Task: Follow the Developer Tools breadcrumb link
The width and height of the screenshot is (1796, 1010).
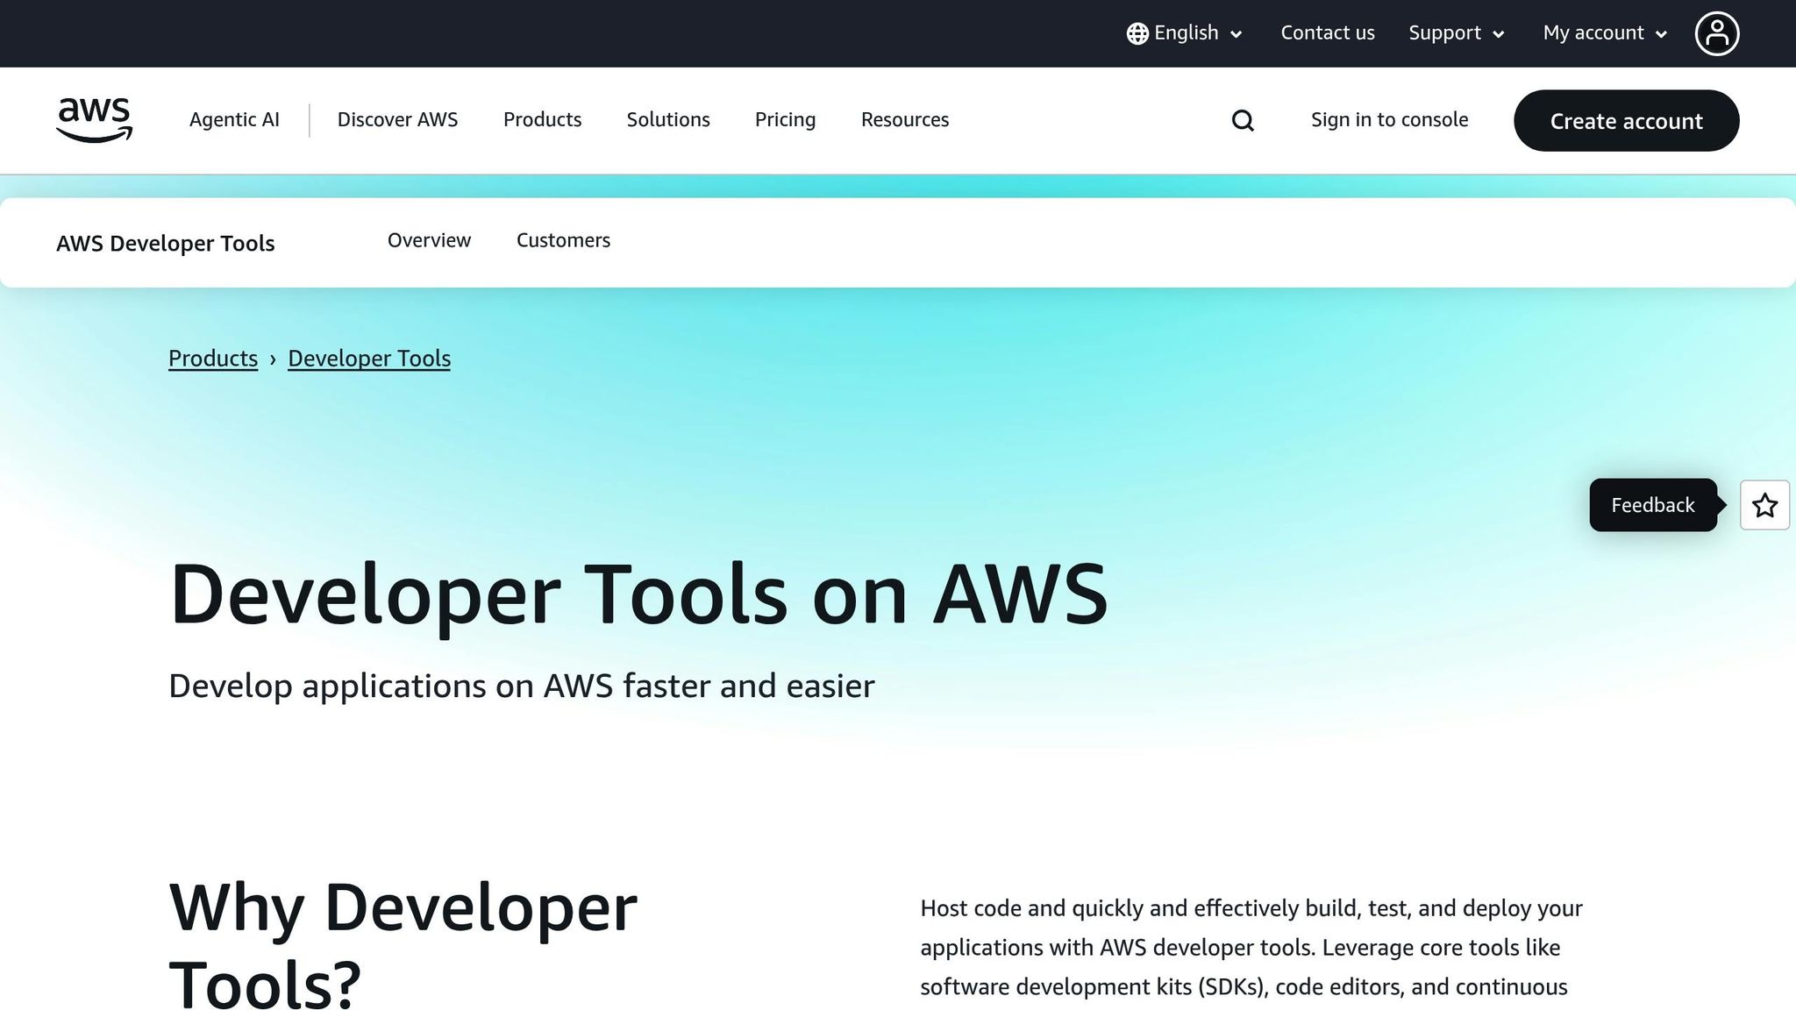Action: pyautogui.click(x=369, y=359)
